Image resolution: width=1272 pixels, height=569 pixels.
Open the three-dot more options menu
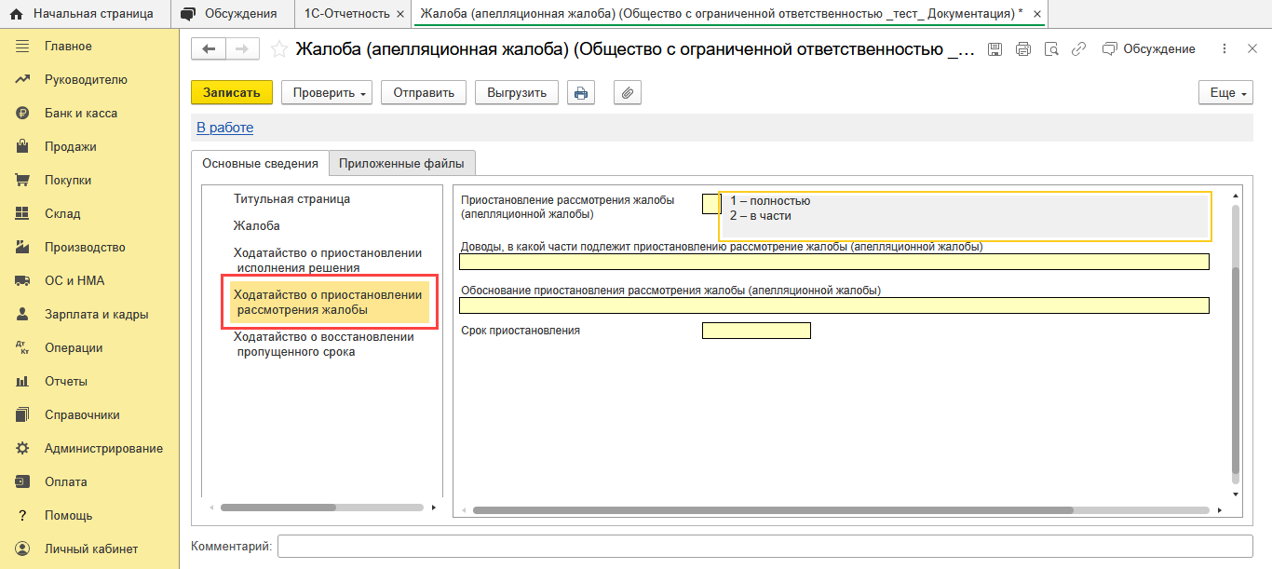coord(1225,49)
